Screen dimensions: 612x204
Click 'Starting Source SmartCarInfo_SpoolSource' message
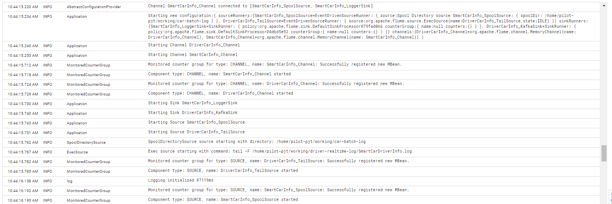click(196, 122)
